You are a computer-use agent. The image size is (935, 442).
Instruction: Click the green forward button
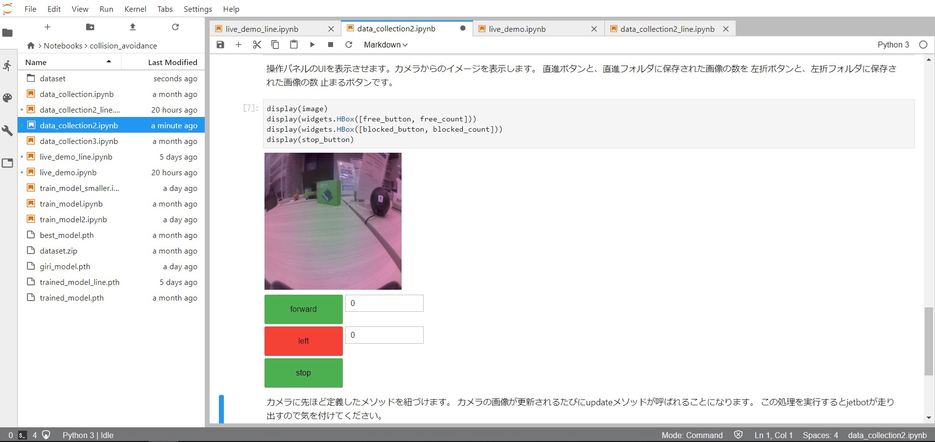click(x=304, y=309)
